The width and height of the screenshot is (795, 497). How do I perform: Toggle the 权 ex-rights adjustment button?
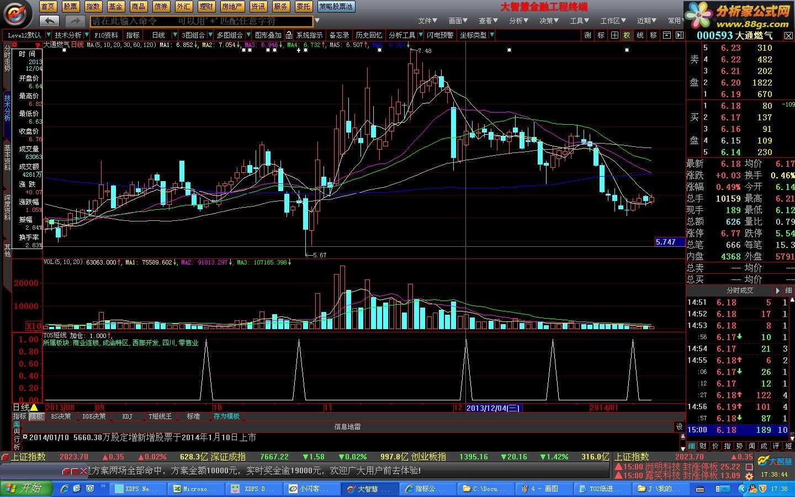[x=627, y=35]
